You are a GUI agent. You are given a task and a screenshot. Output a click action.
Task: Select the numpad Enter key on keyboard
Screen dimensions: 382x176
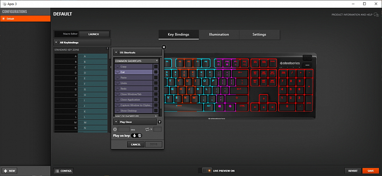click(x=309, y=103)
